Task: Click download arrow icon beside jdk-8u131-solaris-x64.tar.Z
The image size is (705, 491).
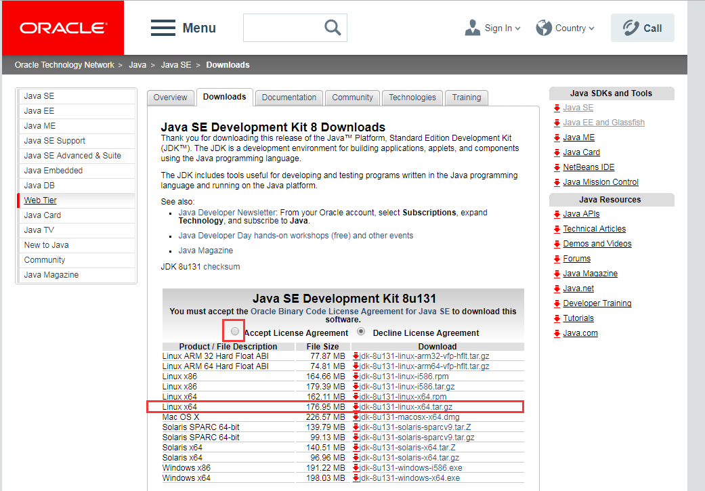Action: point(356,448)
